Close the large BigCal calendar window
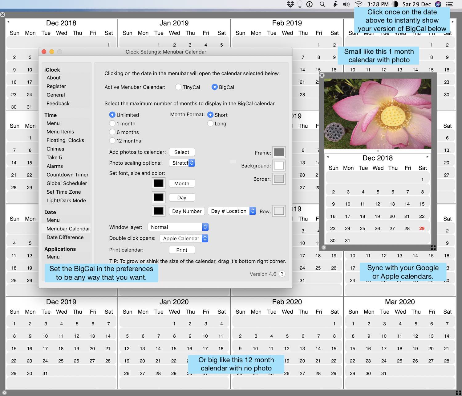 pos(2,14)
